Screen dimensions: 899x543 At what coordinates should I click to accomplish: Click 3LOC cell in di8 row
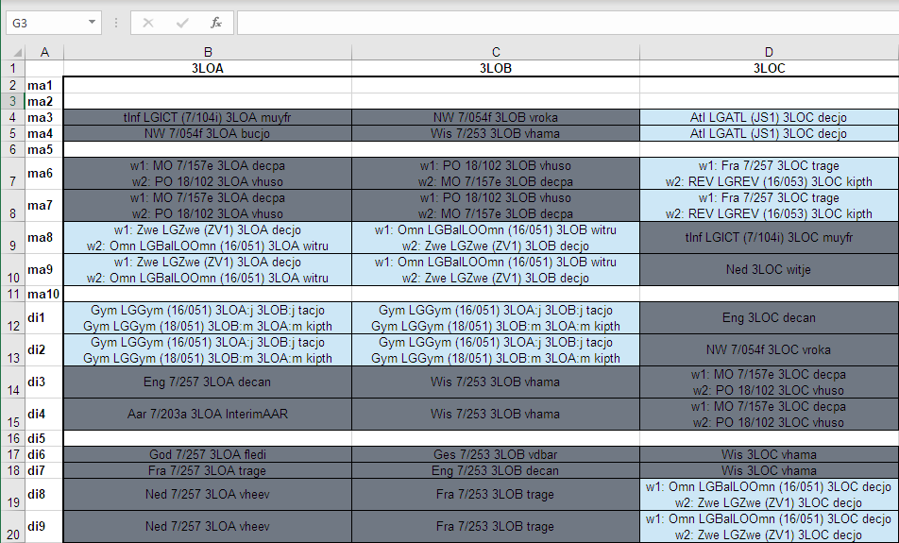[770, 495]
